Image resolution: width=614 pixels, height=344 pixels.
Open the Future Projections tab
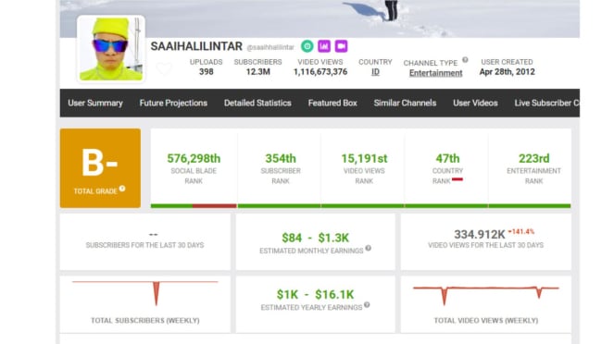coord(173,103)
